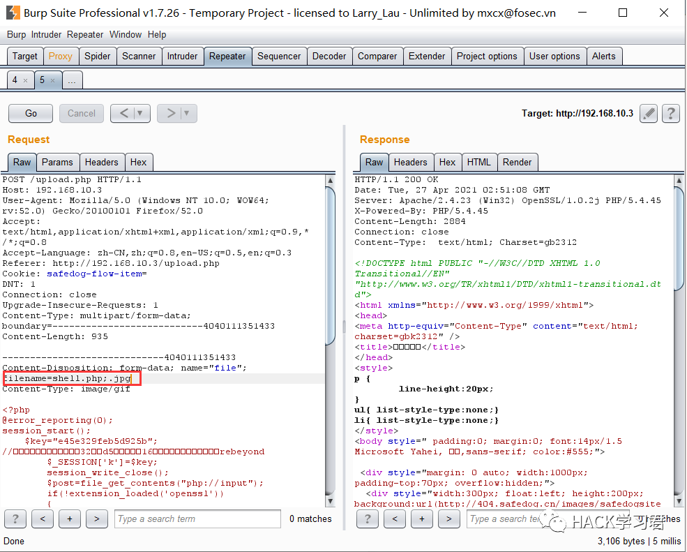Open the Repeater help question-mark icon
This screenshot has height=552, width=687.
point(671,114)
